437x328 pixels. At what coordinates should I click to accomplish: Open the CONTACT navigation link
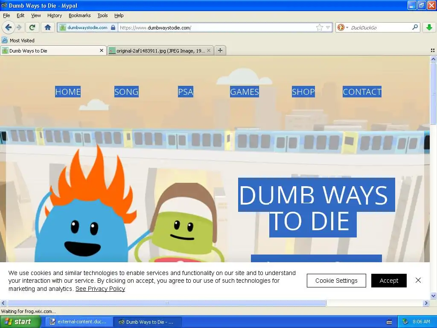tap(362, 92)
